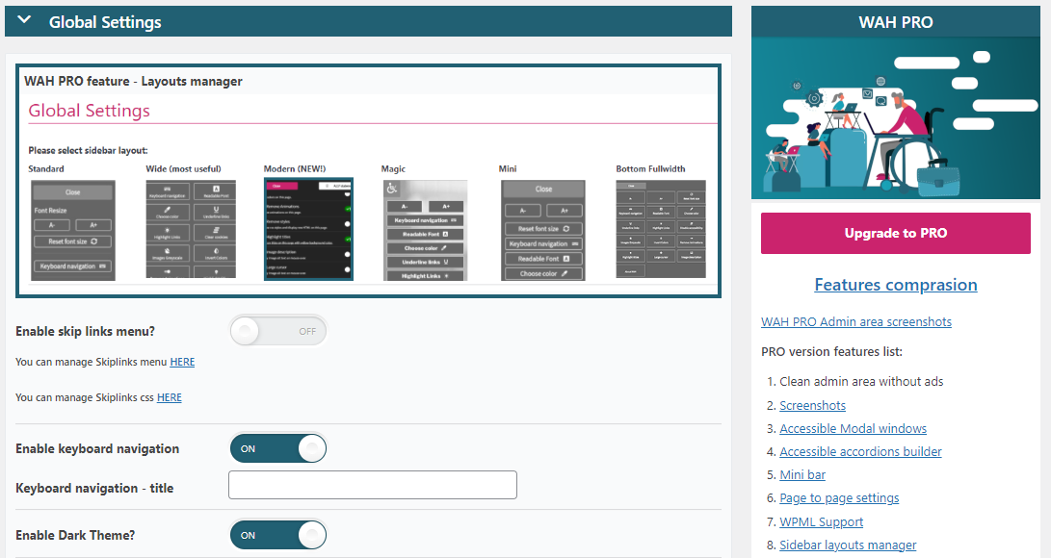Open the Accessible accordions builder link

coord(860,451)
